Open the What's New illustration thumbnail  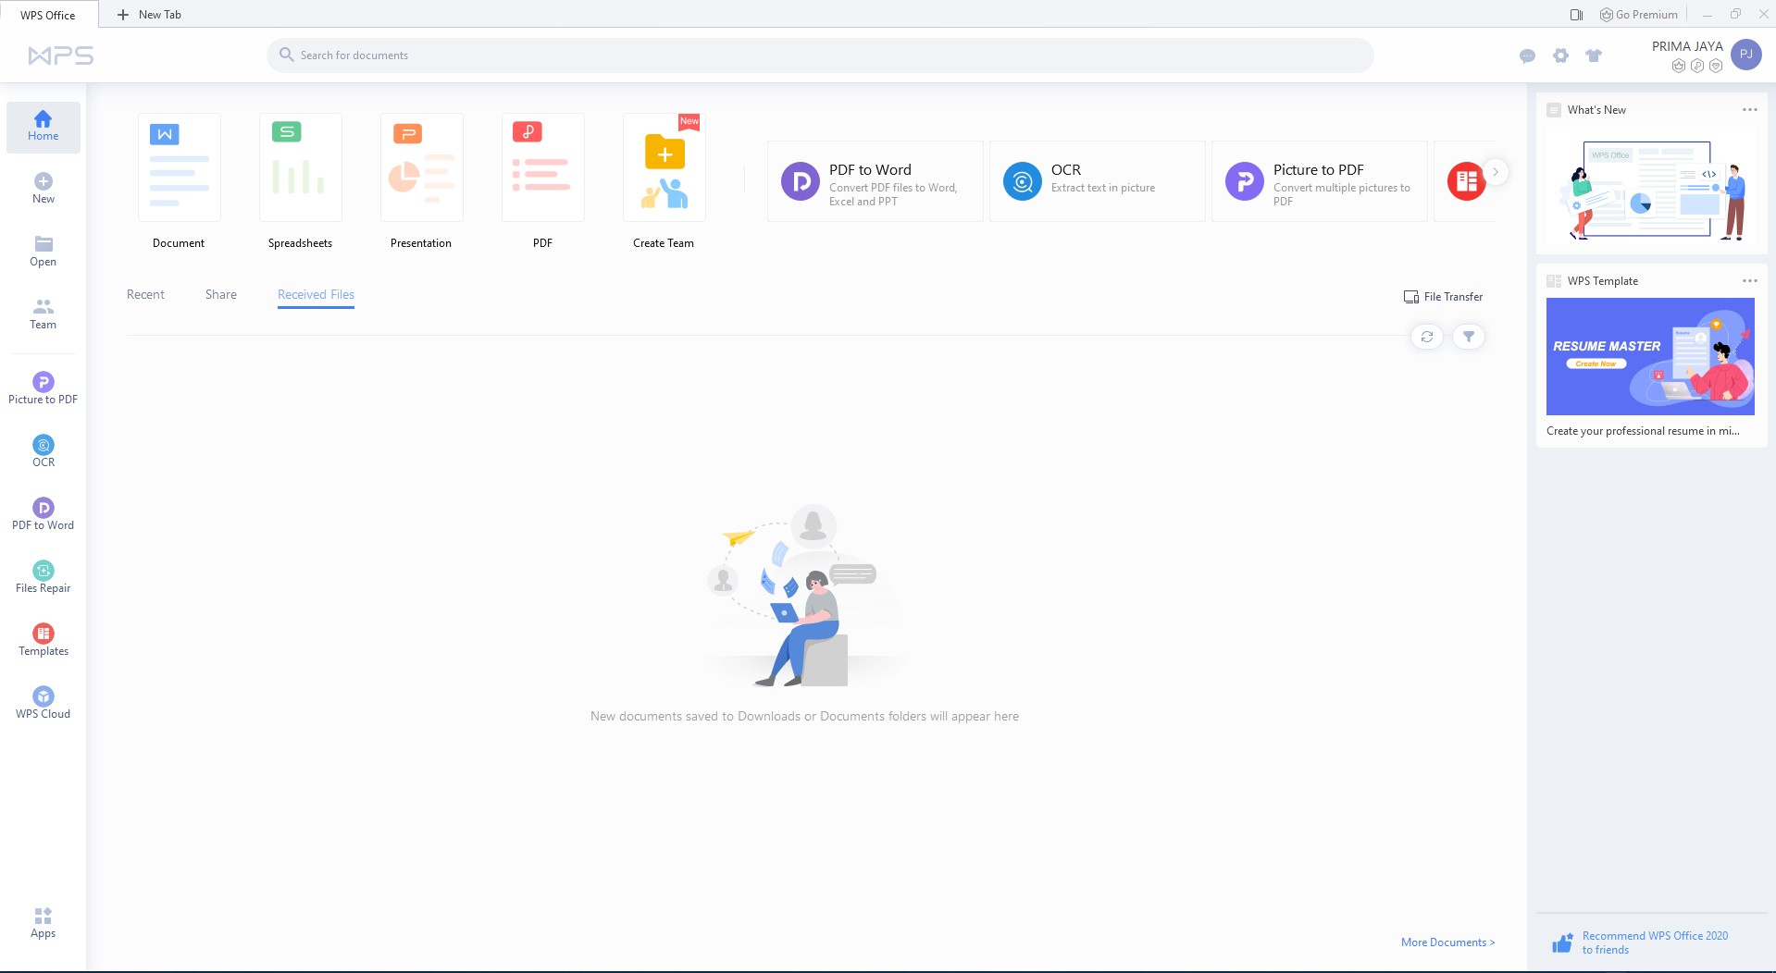click(1651, 189)
